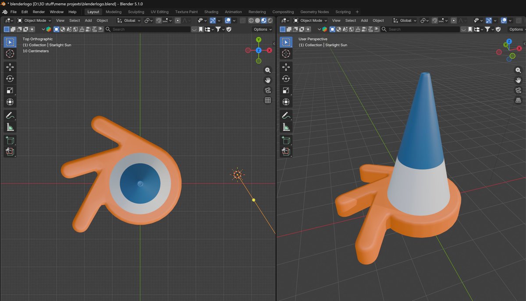
Task: Add a new workspace with plus button
Action: (x=357, y=12)
